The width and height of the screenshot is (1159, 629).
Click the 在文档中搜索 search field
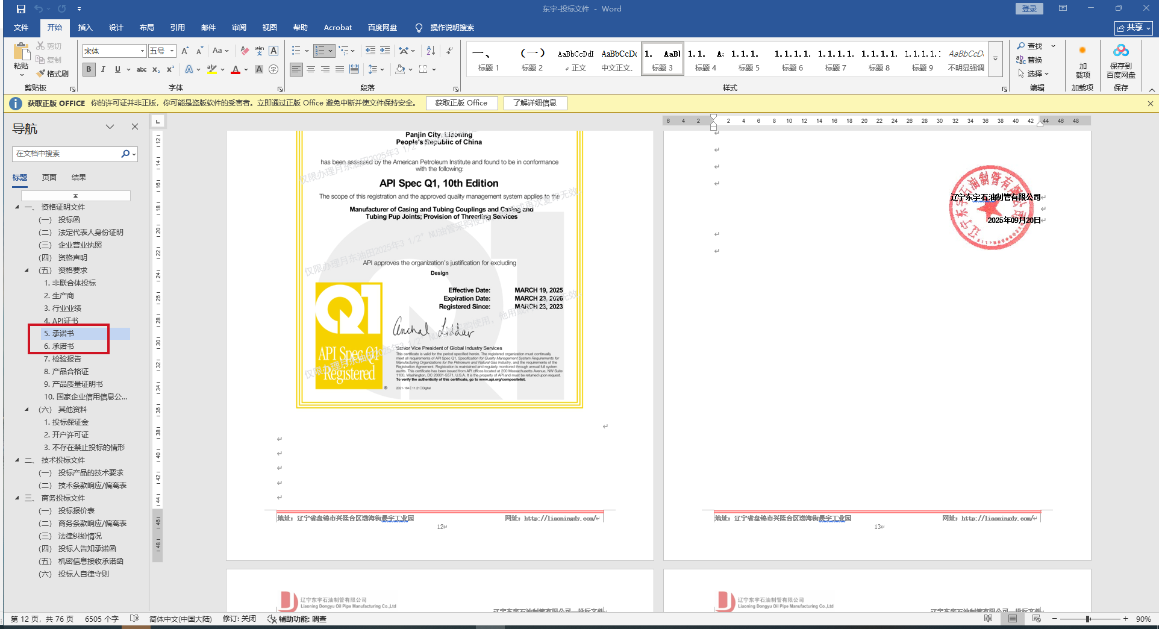[66, 154]
